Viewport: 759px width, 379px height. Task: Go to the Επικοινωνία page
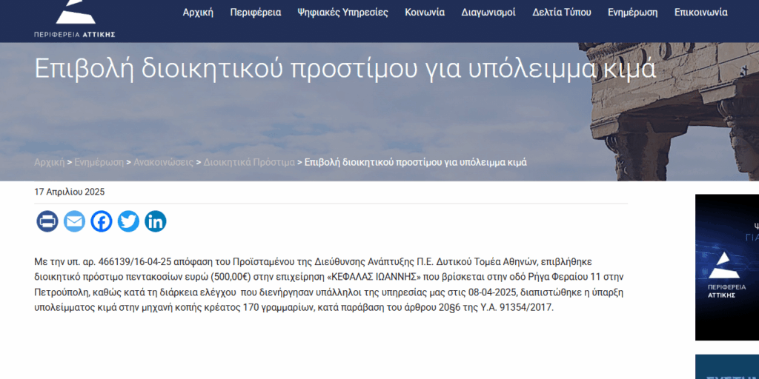tap(701, 13)
